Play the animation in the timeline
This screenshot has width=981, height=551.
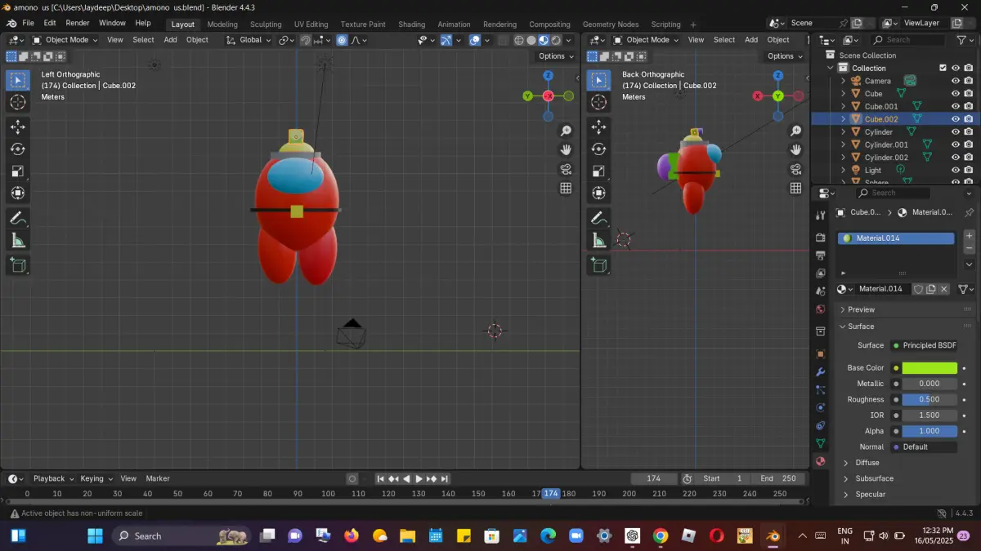(419, 478)
